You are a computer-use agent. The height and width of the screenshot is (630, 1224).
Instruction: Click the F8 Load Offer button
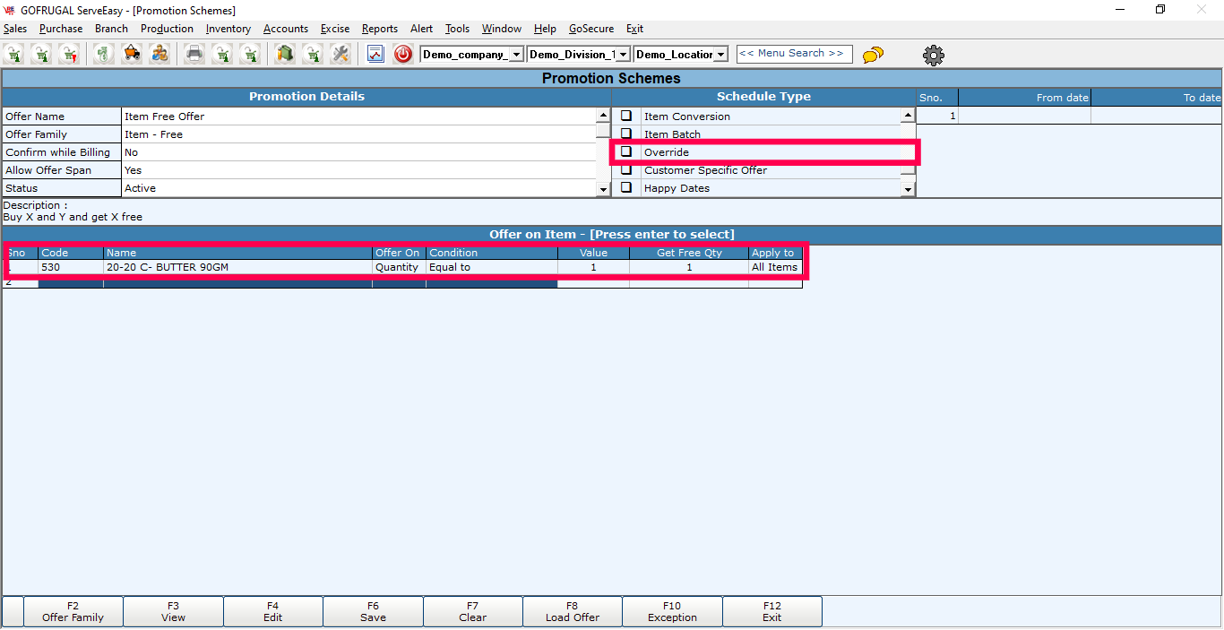[573, 611]
